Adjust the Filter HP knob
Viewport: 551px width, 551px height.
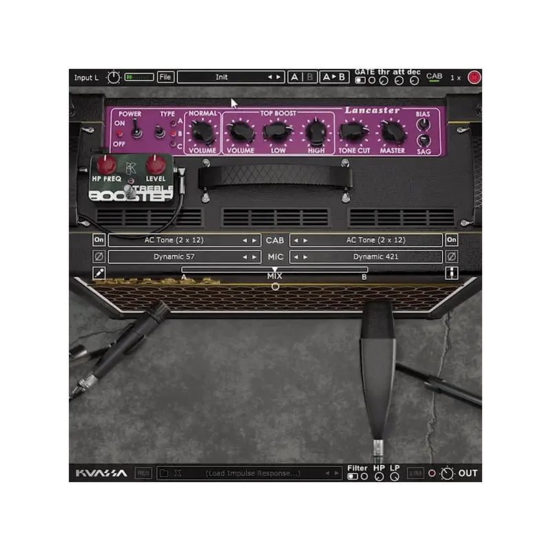click(x=379, y=477)
